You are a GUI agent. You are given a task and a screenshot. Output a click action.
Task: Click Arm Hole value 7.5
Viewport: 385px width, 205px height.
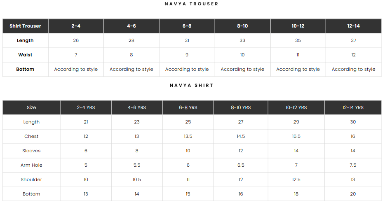[x=353, y=165]
